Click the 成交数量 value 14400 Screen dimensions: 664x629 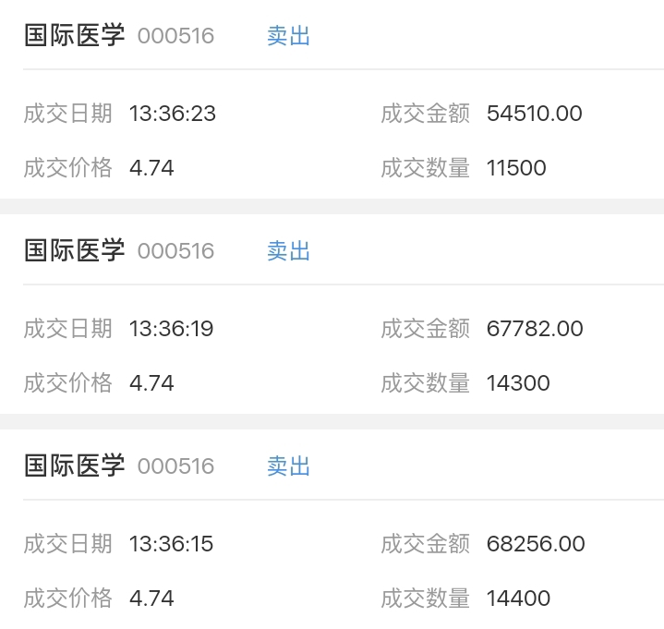click(518, 599)
